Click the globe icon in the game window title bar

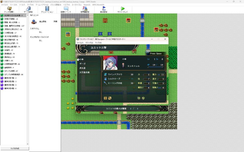78,39
